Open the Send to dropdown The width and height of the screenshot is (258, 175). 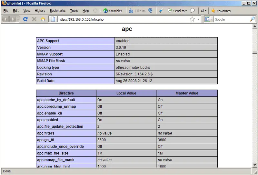177,11
